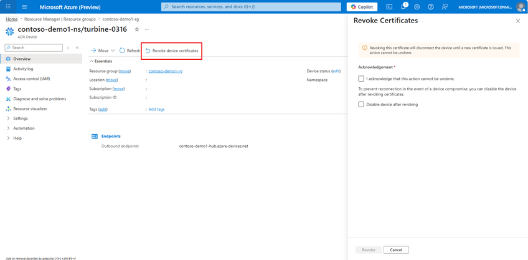Click move link next to Subscription

point(118,89)
